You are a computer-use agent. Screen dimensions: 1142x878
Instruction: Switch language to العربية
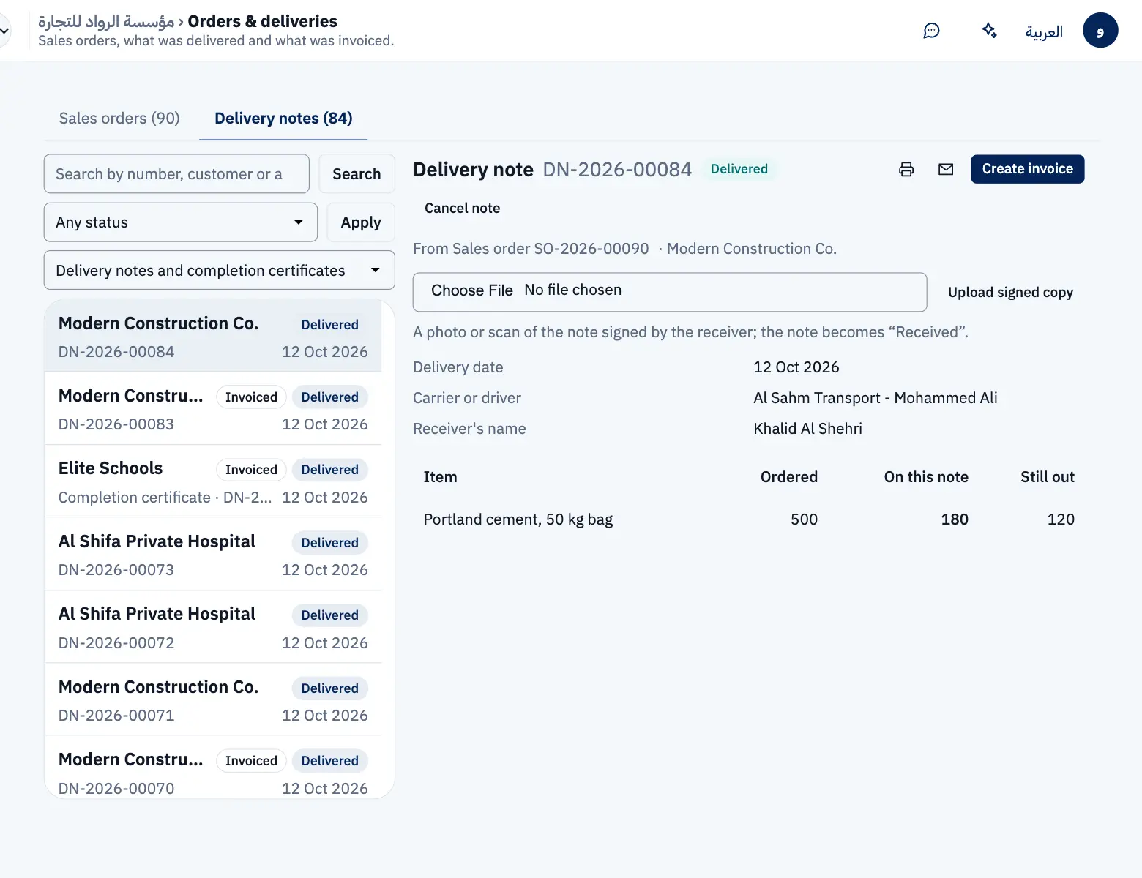click(1044, 31)
